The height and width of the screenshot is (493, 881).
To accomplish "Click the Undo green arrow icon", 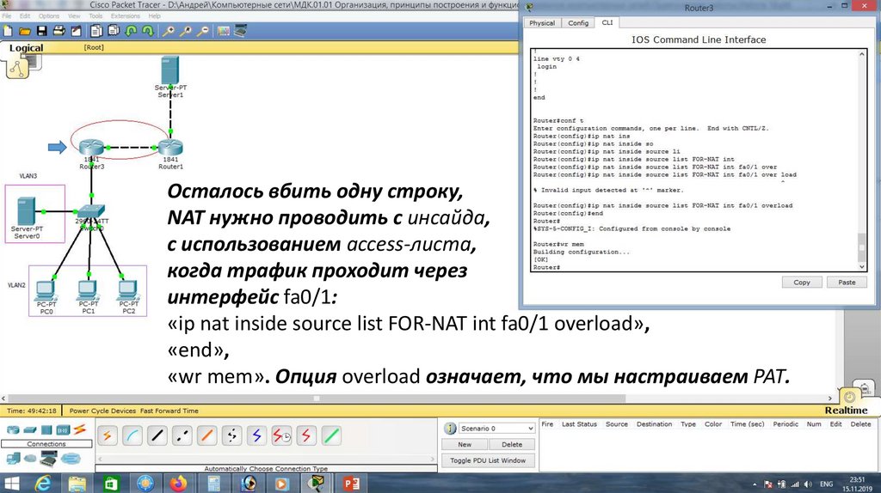I will tap(131, 31).
